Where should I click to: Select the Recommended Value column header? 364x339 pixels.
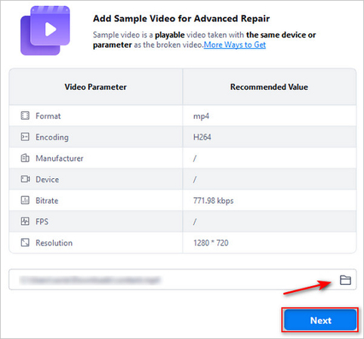coord(269,87)
